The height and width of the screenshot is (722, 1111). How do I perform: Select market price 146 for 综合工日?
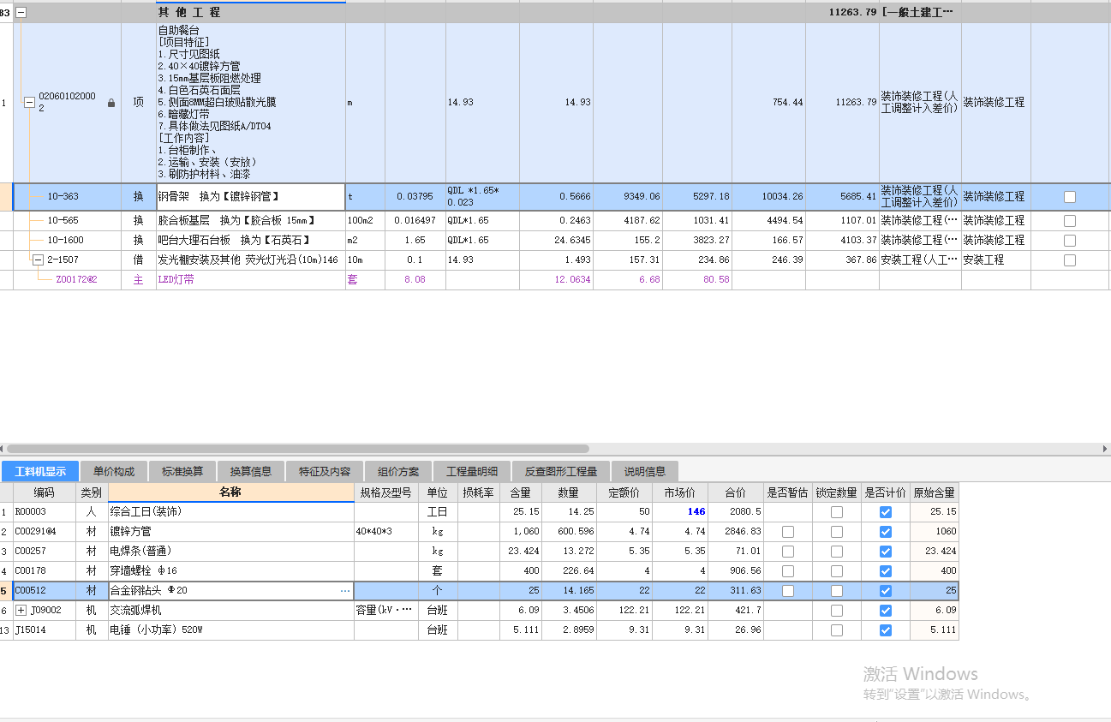[680, 512]
